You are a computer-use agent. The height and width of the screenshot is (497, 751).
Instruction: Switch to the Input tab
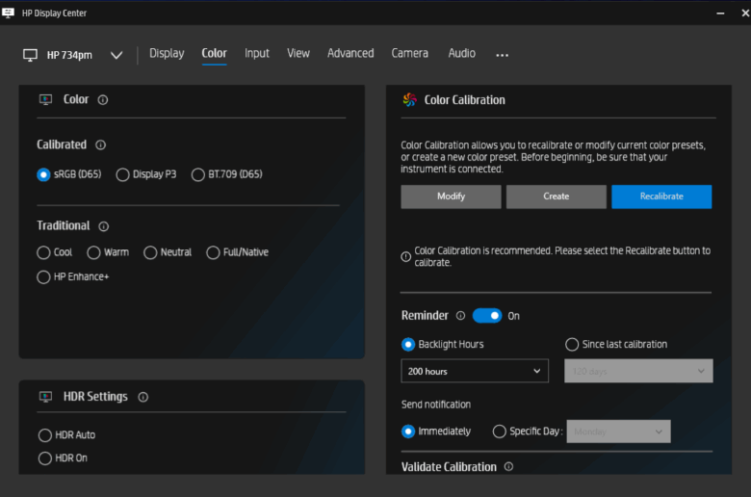coord(257,53)
